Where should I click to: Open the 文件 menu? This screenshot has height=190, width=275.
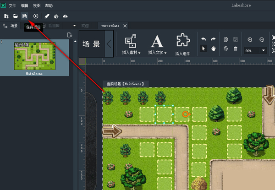coord(12,5)
